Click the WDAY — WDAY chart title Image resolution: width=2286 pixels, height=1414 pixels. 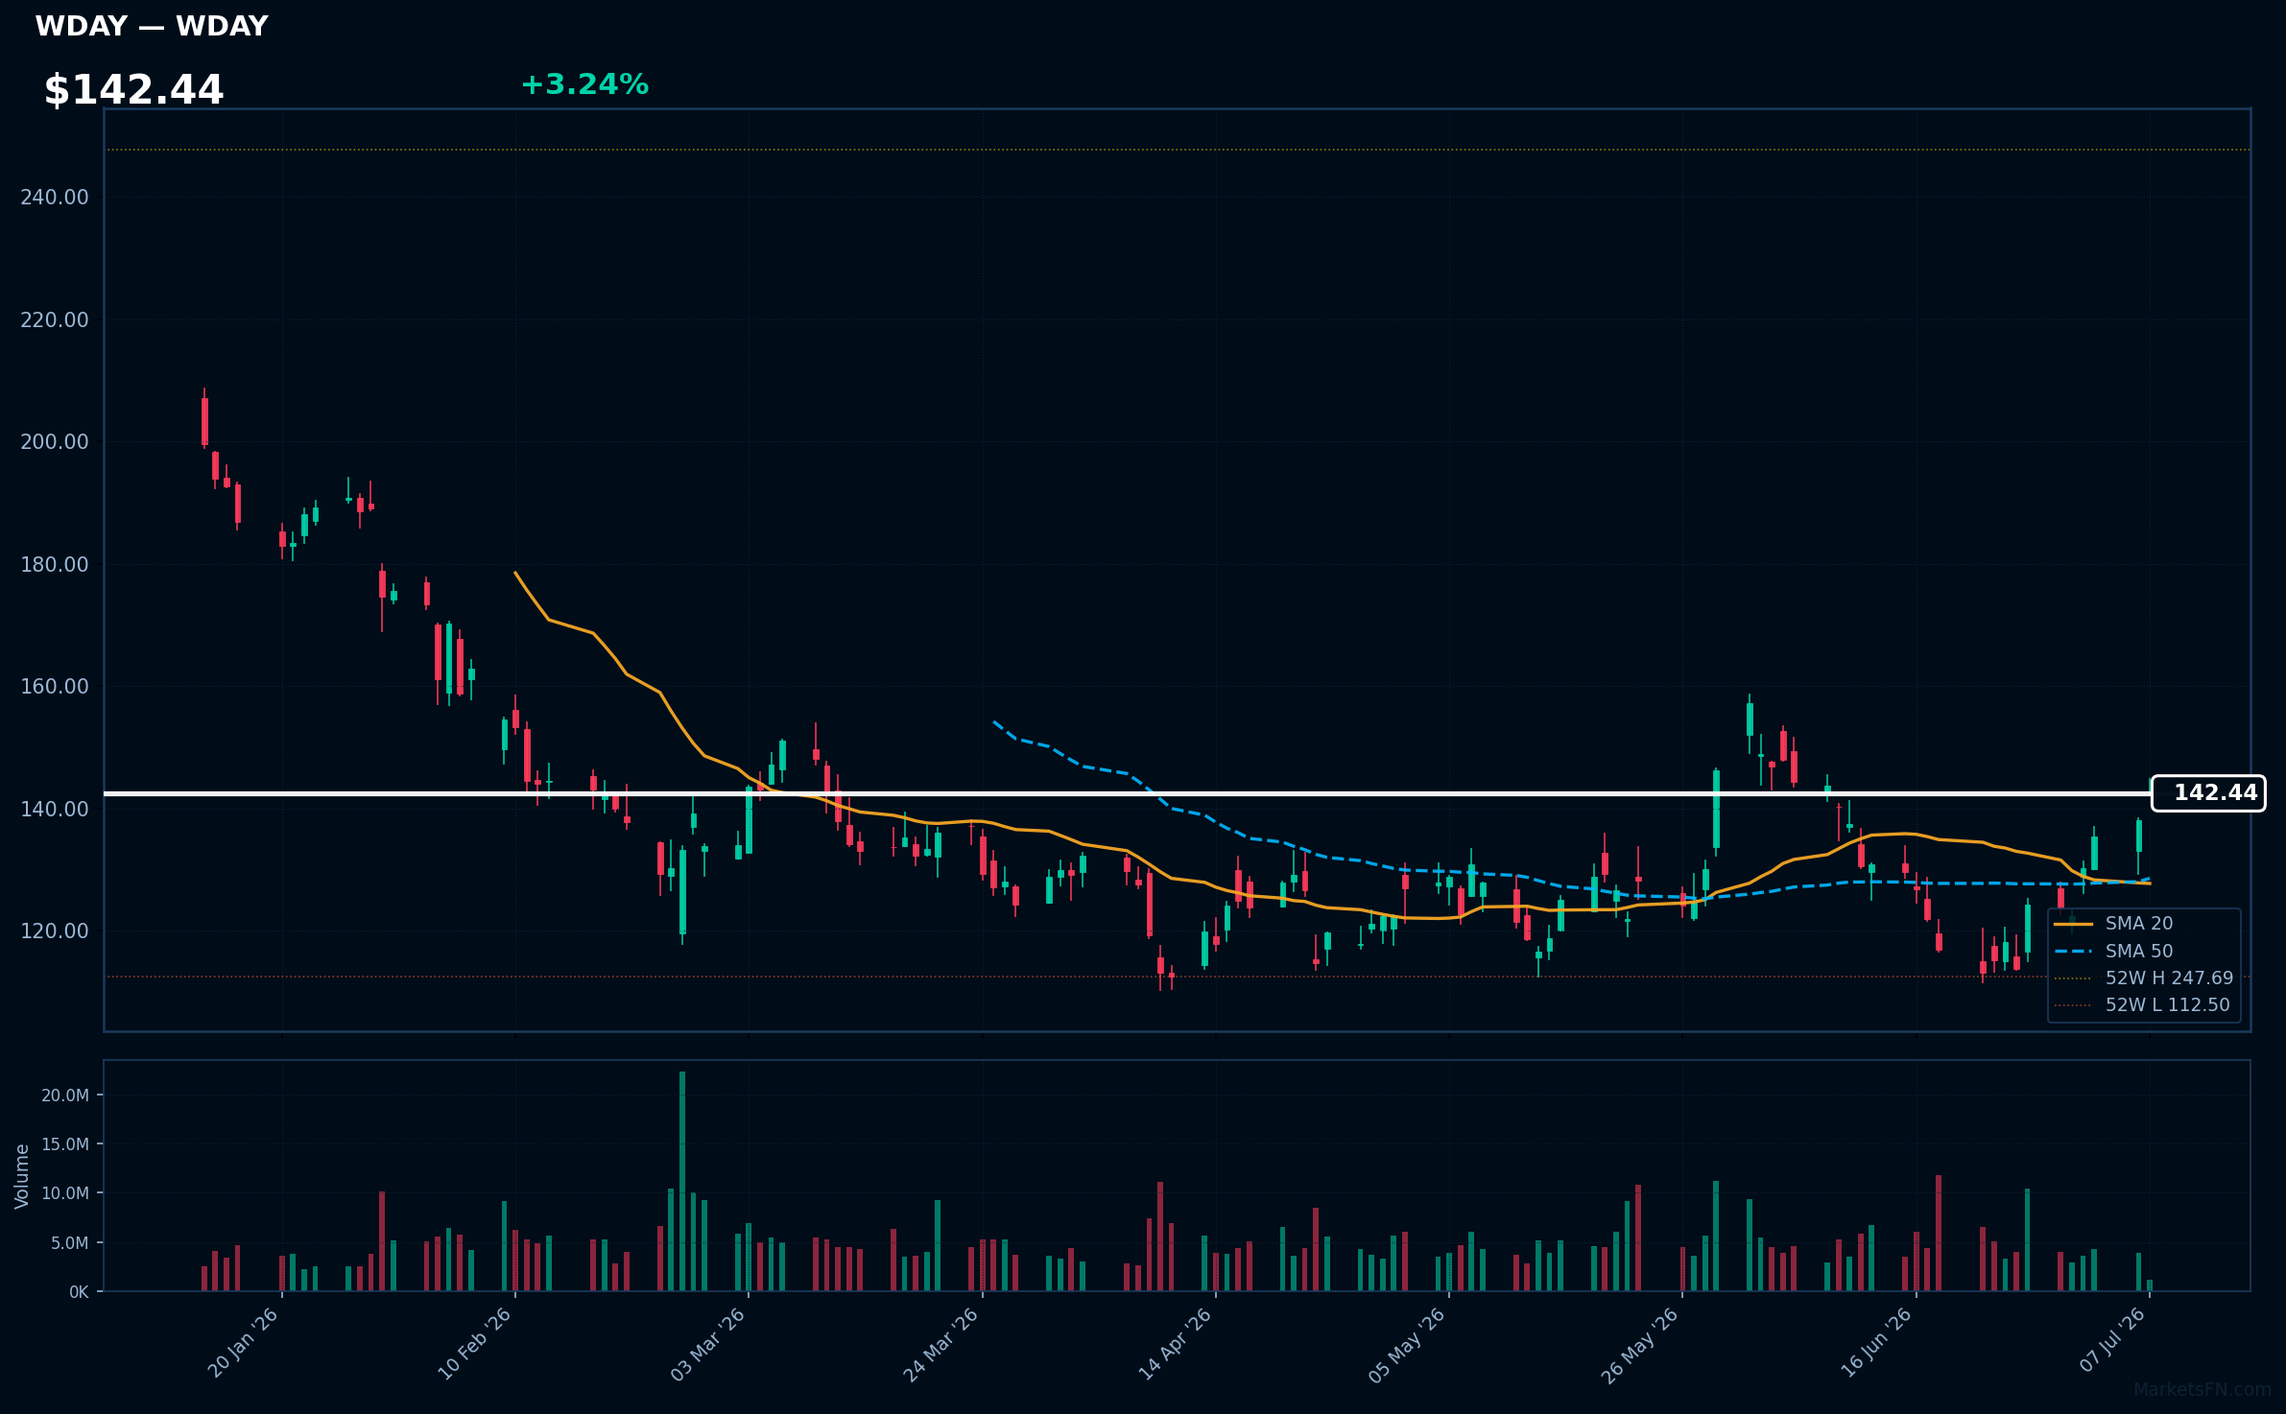coord(152,26)
